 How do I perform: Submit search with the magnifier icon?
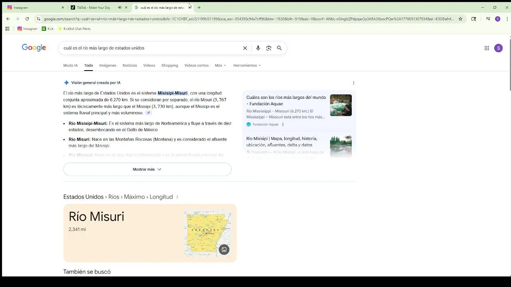tap(279, 48)
